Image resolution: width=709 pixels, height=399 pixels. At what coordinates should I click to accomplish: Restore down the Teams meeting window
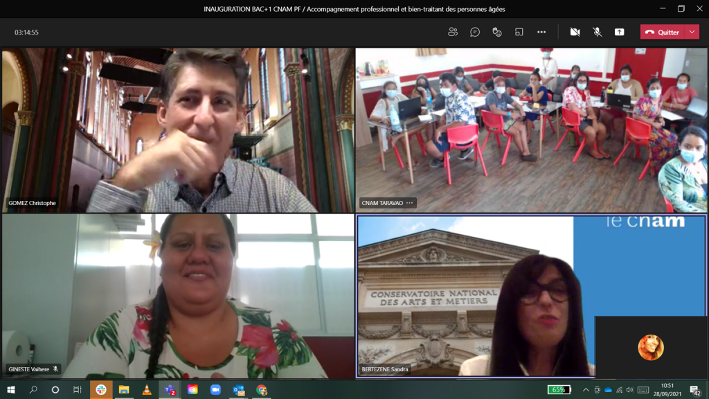click(681, 8)
